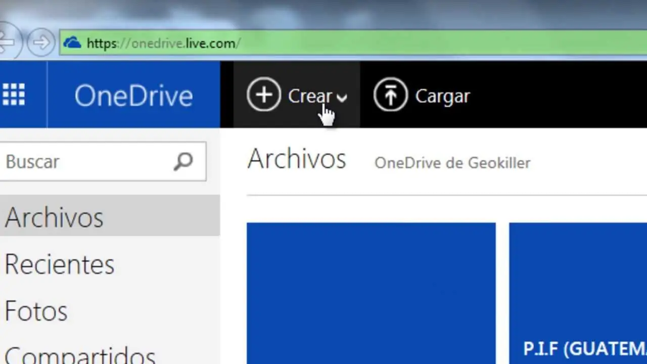647x364 pixels.
Task: Go to Fotos in the sidebar
Action: [x=36, y=311]
